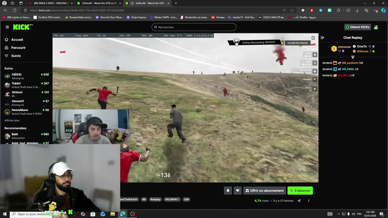Open the tab actions menu icon
This screenshot has width=388, height=218.
coord(21,3)
